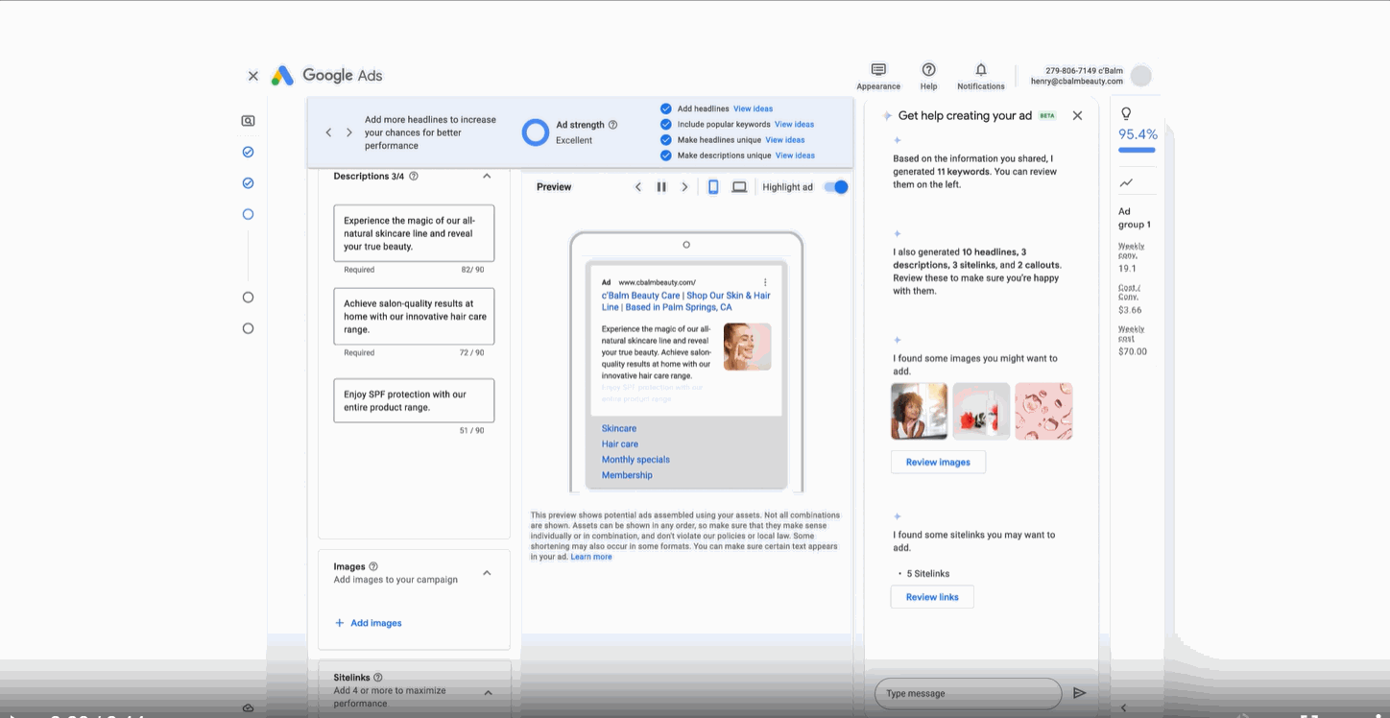Image resolution: width=1390 pixels, height=718 pixels.
Task: Click the Monthly specials sitelink in preview
Action: pos(635,460)
